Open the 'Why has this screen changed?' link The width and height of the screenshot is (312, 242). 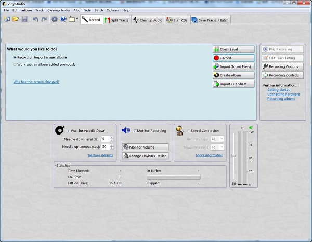click(36, 82)
